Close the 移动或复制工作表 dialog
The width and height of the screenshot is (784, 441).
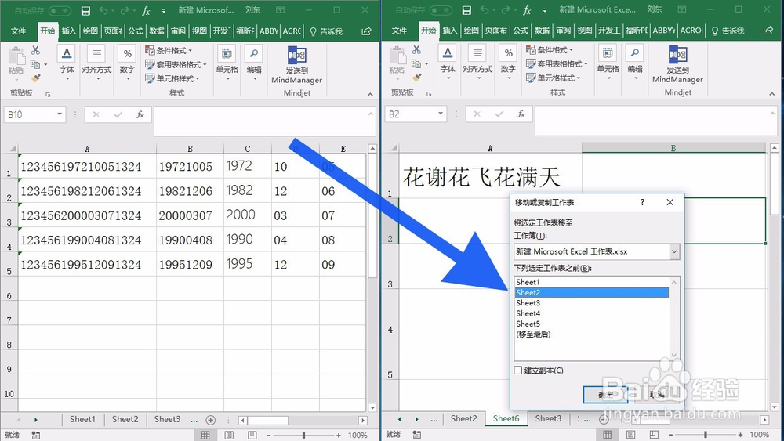coord(670,202)
